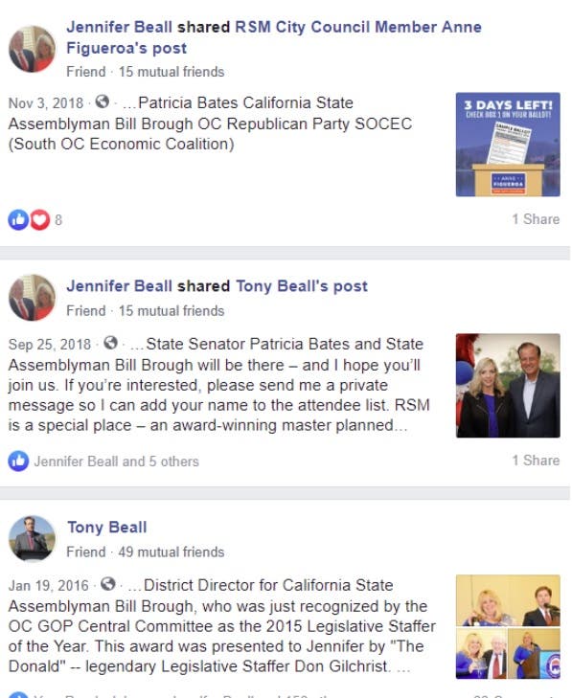Click the globe public icon beside Sep 25, 2018
Viewport: 572px width, 698px height.
[110, 343]
